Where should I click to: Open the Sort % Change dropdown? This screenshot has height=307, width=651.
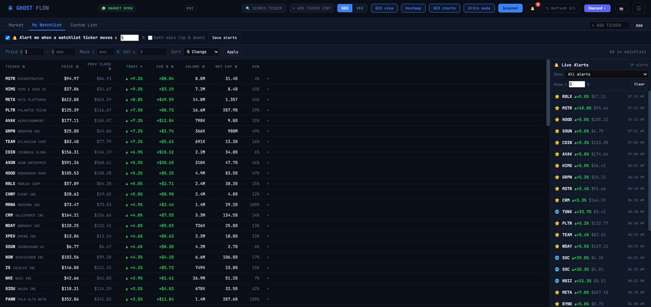pos(201,52)
